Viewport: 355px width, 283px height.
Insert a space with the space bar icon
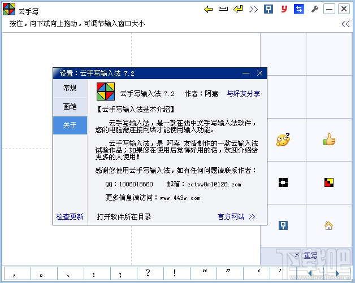pos(223,9)
